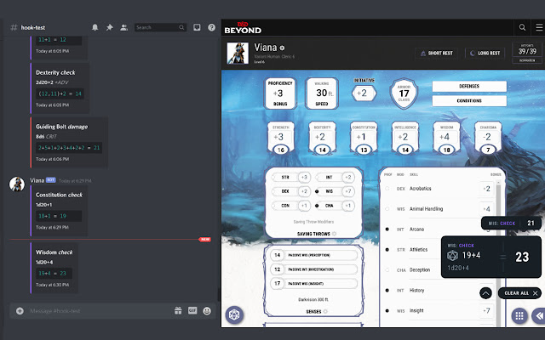Viewport: 545px width, 340px height.
Task: Open Saving Throws settings gear
Action: coord(335,234)
